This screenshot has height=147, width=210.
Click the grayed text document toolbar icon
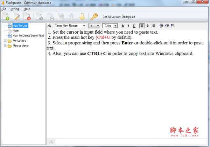(61, 16)
